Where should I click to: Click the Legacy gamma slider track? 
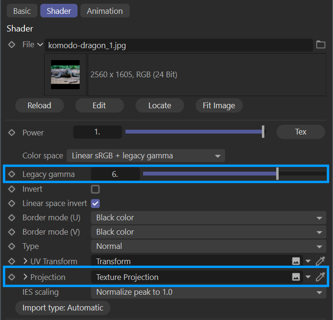[x=210, y=174]
